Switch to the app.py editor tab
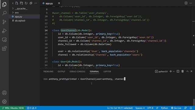Viewport: 195px width, 110px height. [49, 3]
